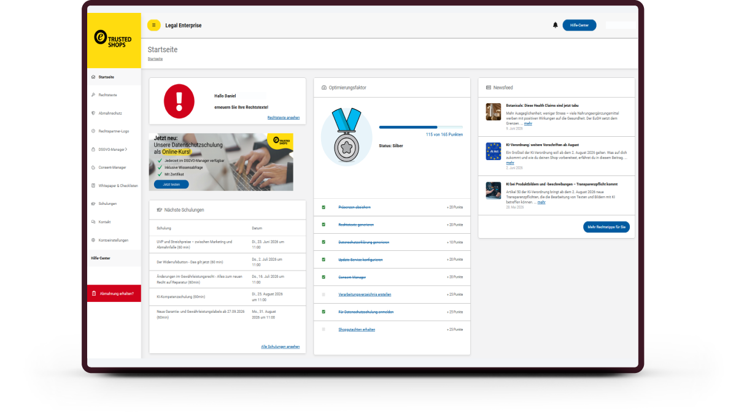Click the Trusted Shops logo
Image resolution: width=736 pixels, height=419 pixels.
113,39
